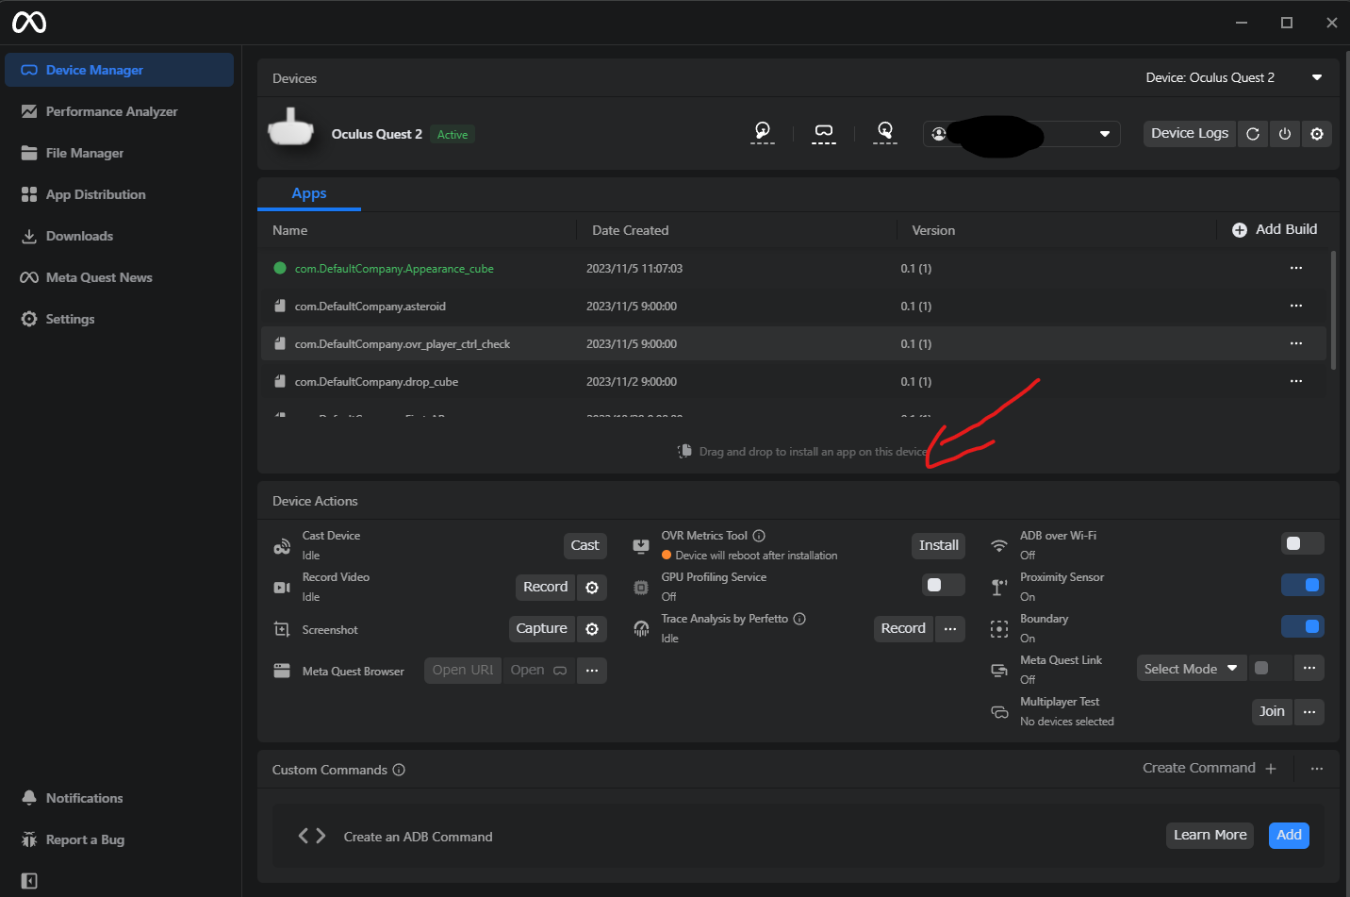Viewport: 1350px width, 897px height.
Task: Open options for Appearance_cube app
Action: coord(1296,268)
